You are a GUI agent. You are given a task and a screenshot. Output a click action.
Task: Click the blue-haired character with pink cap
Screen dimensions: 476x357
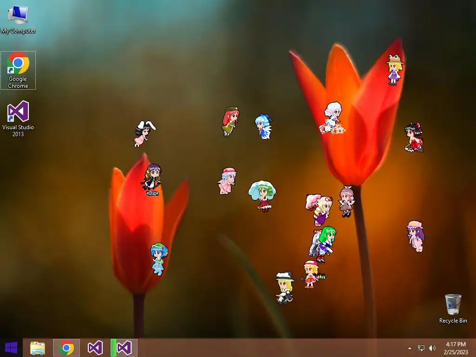click(227, 181)
